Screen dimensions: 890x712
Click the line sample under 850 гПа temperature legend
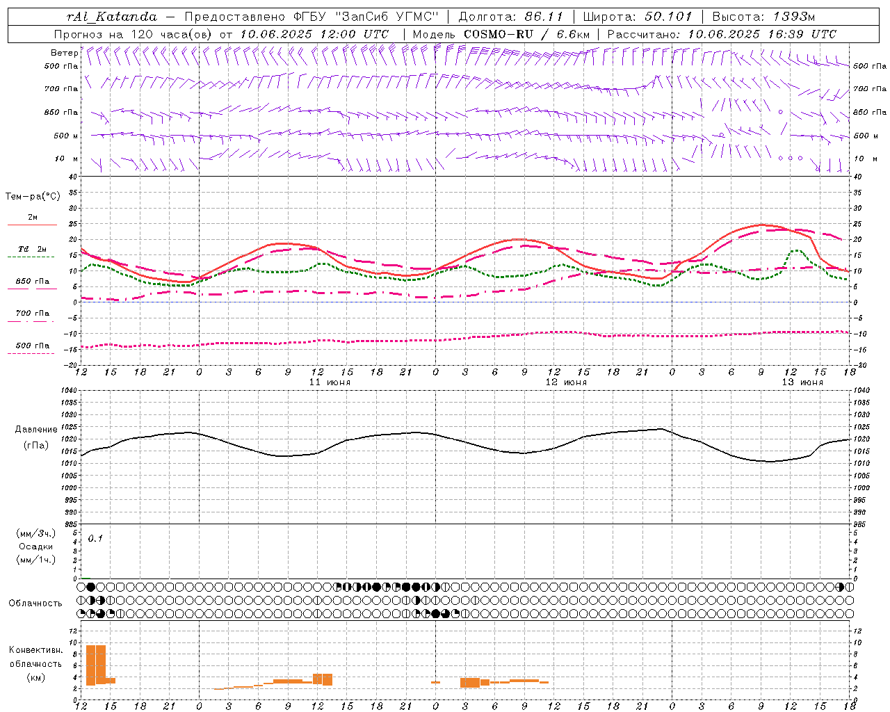click(32, 289)
